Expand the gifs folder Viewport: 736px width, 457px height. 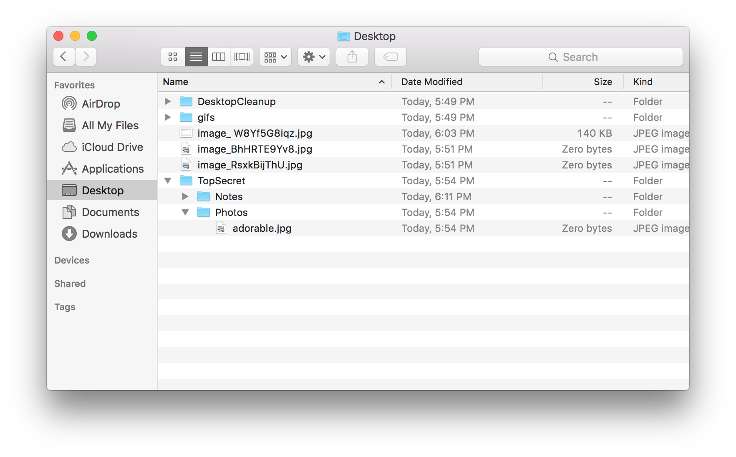[x=168, y=117]
